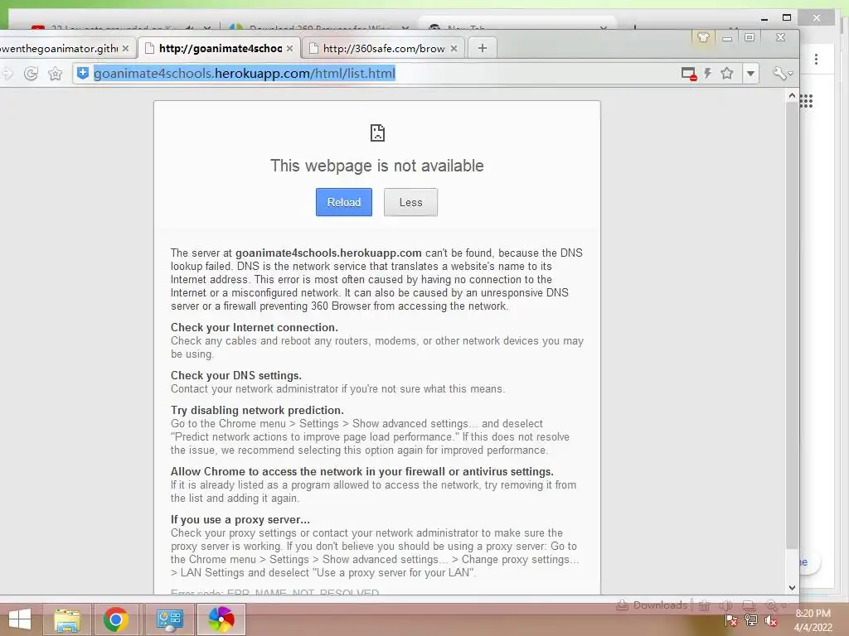This screenshot has height=636, width=849.
Task: Bookmark page with address bar star
Action: [726, 73]
